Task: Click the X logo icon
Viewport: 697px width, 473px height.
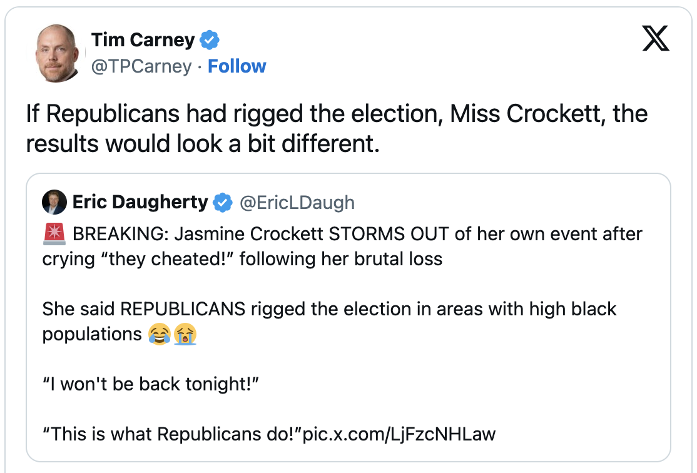Action: (x=656, y=40)
